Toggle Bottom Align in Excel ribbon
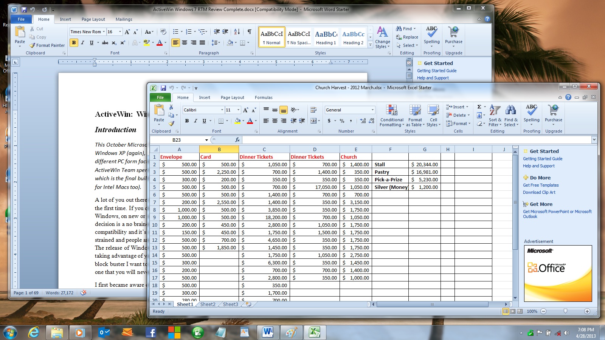605x340 pixels. [x=284, y=110]
